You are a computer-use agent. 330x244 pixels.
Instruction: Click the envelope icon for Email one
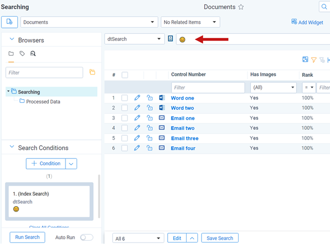click(161, 117)
